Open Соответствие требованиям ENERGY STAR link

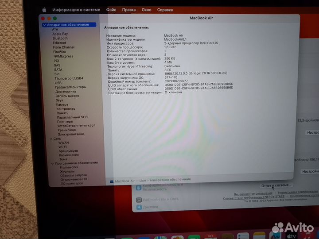(253, 198)
